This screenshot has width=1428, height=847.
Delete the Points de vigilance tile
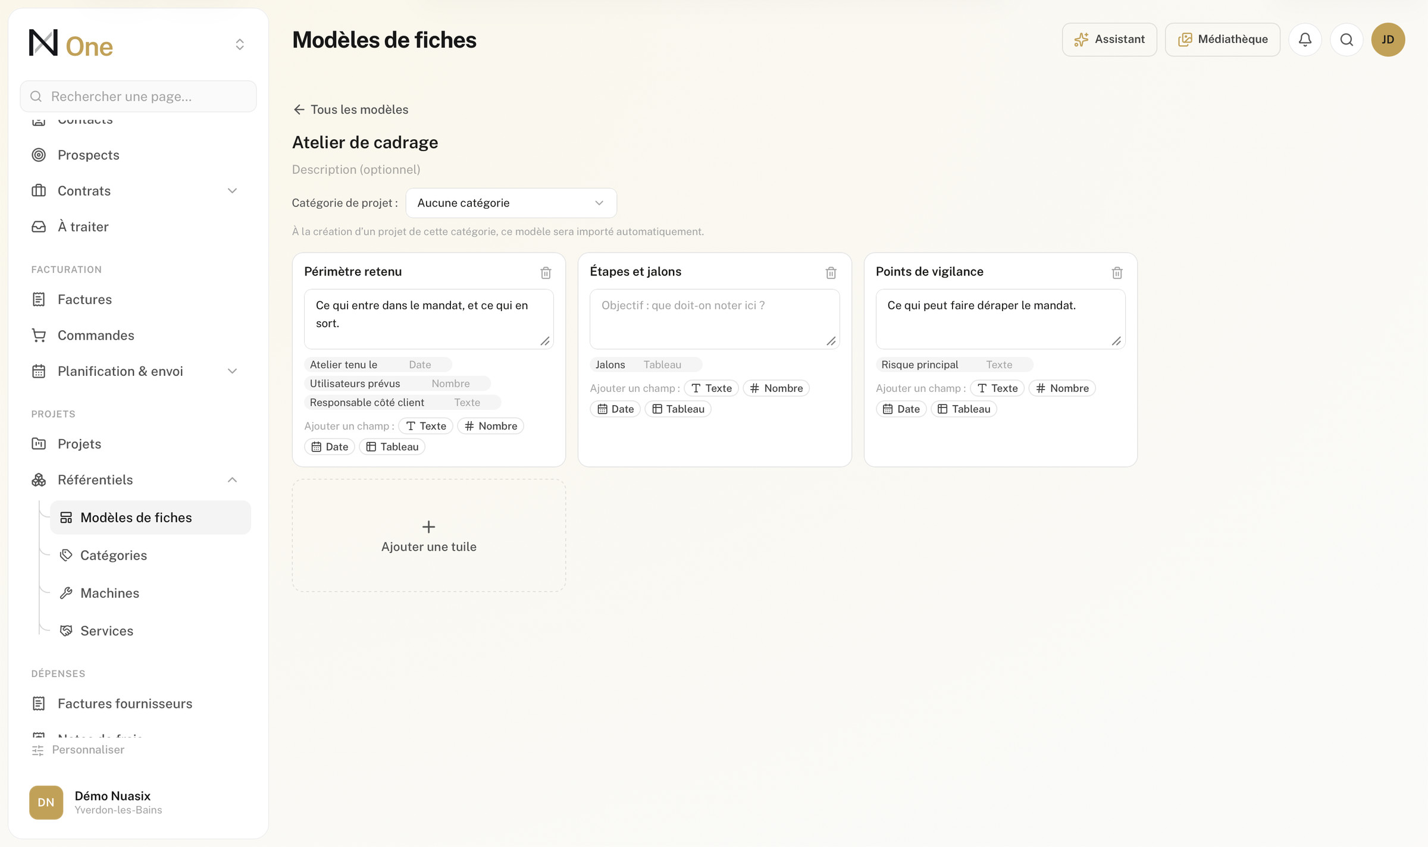tap(1117, 272)
